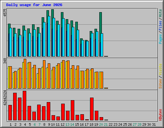Image resolution: width=164 pixels, height=128 pixels.
Task: Click the red KBytes bar for day 2
Action: (x=15, y=107)
